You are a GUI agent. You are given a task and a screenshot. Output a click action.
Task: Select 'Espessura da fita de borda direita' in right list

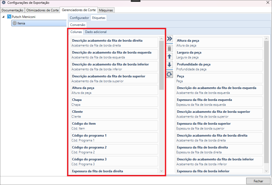tap(220, 150)
